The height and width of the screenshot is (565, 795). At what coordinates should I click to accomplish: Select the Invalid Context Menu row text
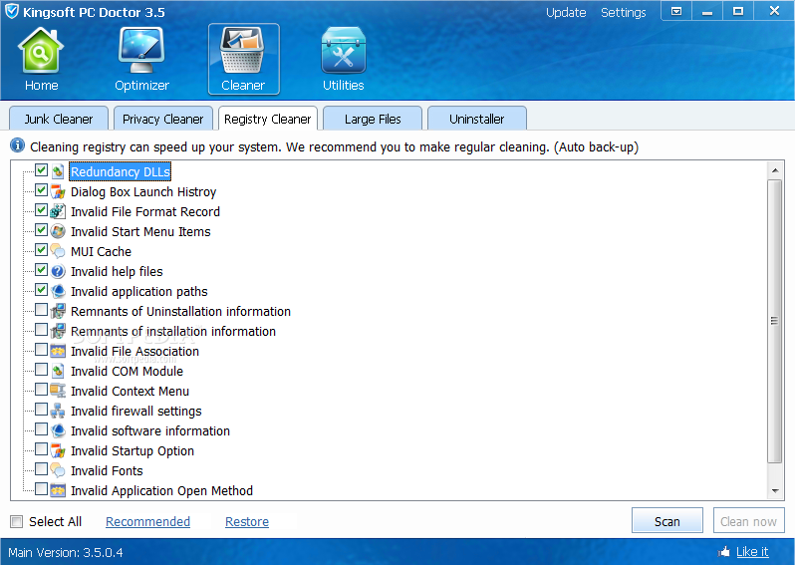[x=130, y=391]
